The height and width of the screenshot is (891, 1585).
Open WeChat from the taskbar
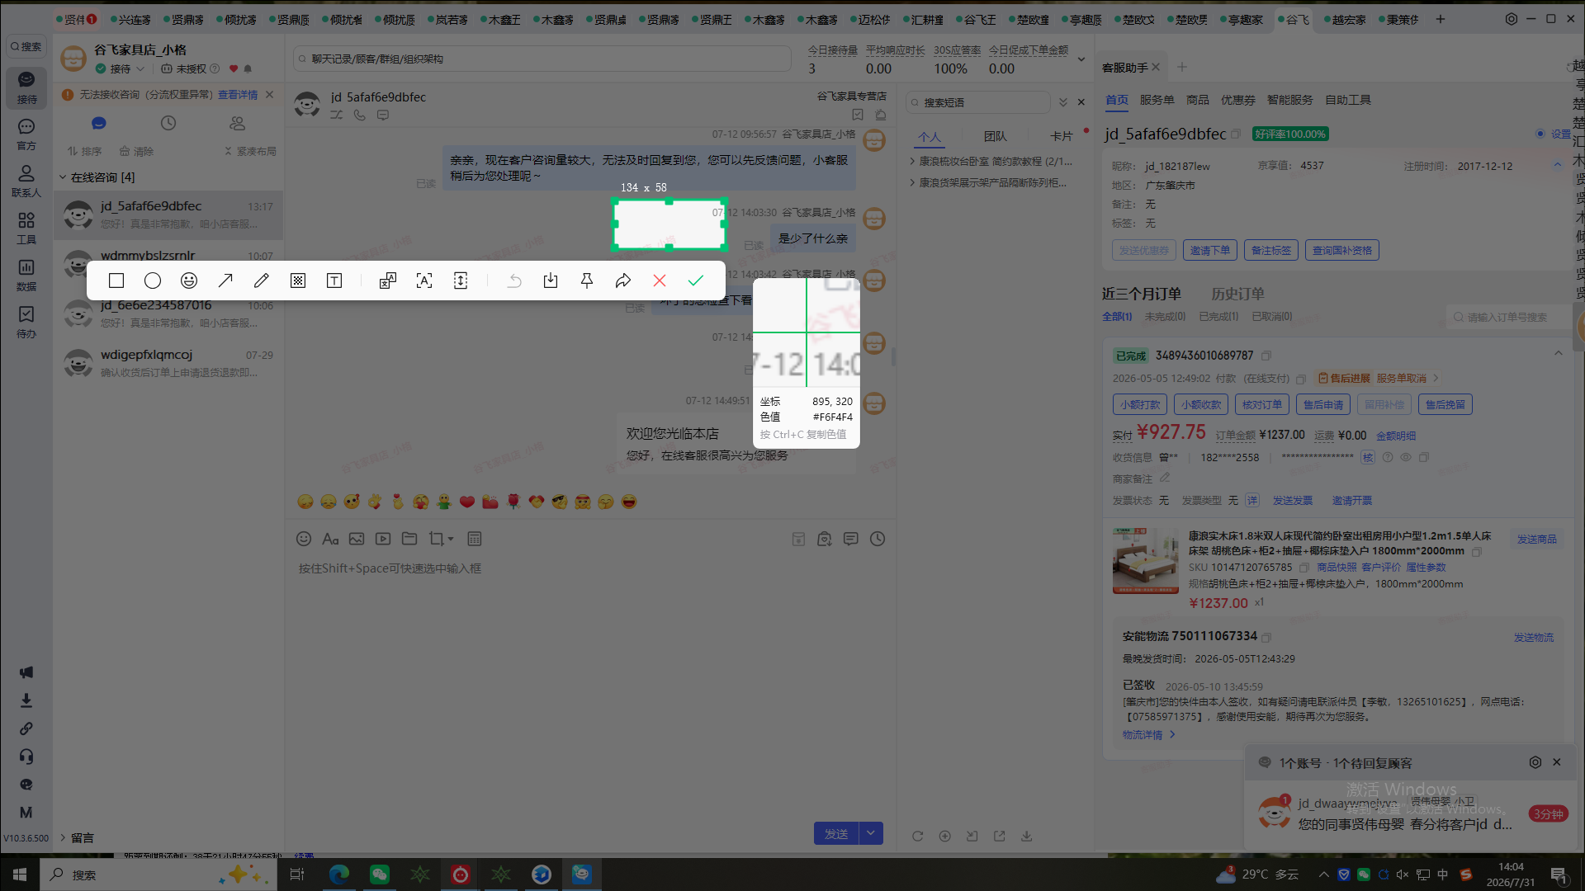380,874
